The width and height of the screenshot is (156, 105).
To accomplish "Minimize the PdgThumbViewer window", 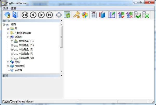I will 136,2.
